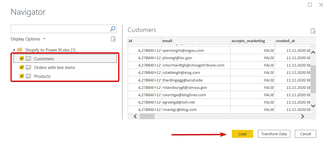Click the created_at column header
327x144 pixels.
[295, 41]
